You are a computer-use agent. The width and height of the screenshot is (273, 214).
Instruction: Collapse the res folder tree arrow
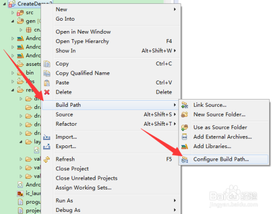coord(13,90)
